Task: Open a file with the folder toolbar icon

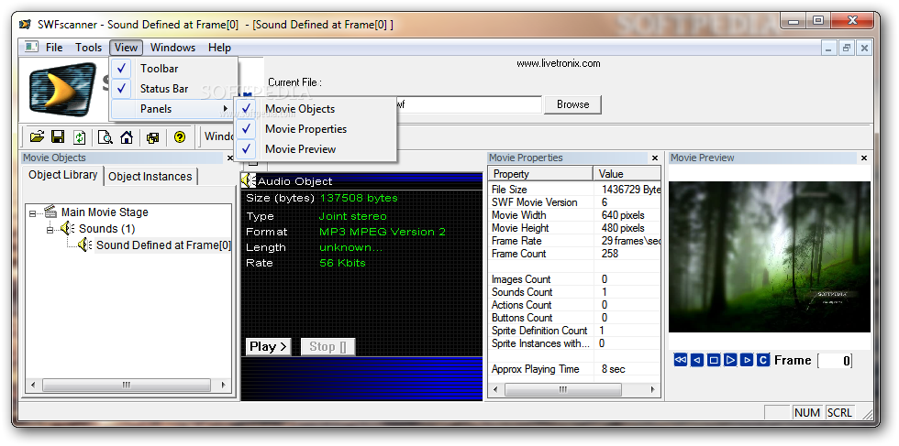Action: pos(38,136)
